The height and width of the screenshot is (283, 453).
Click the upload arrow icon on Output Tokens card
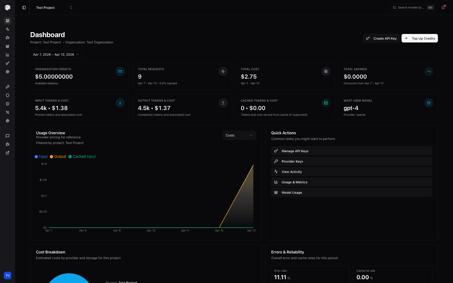[x=223, y=103]
